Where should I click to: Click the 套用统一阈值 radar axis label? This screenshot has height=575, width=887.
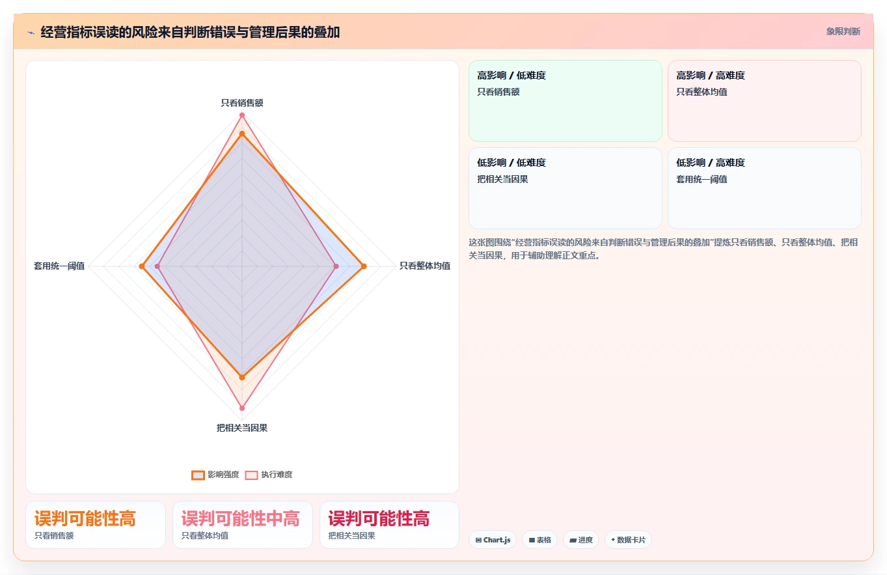click(59, 266)
